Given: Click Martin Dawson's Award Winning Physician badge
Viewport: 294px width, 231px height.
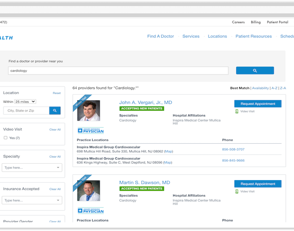Looking at the screenshot, I should click(91, 211).
